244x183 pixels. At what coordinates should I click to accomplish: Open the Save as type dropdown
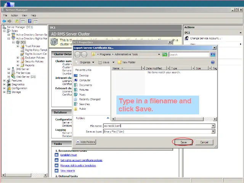[213, 132]
